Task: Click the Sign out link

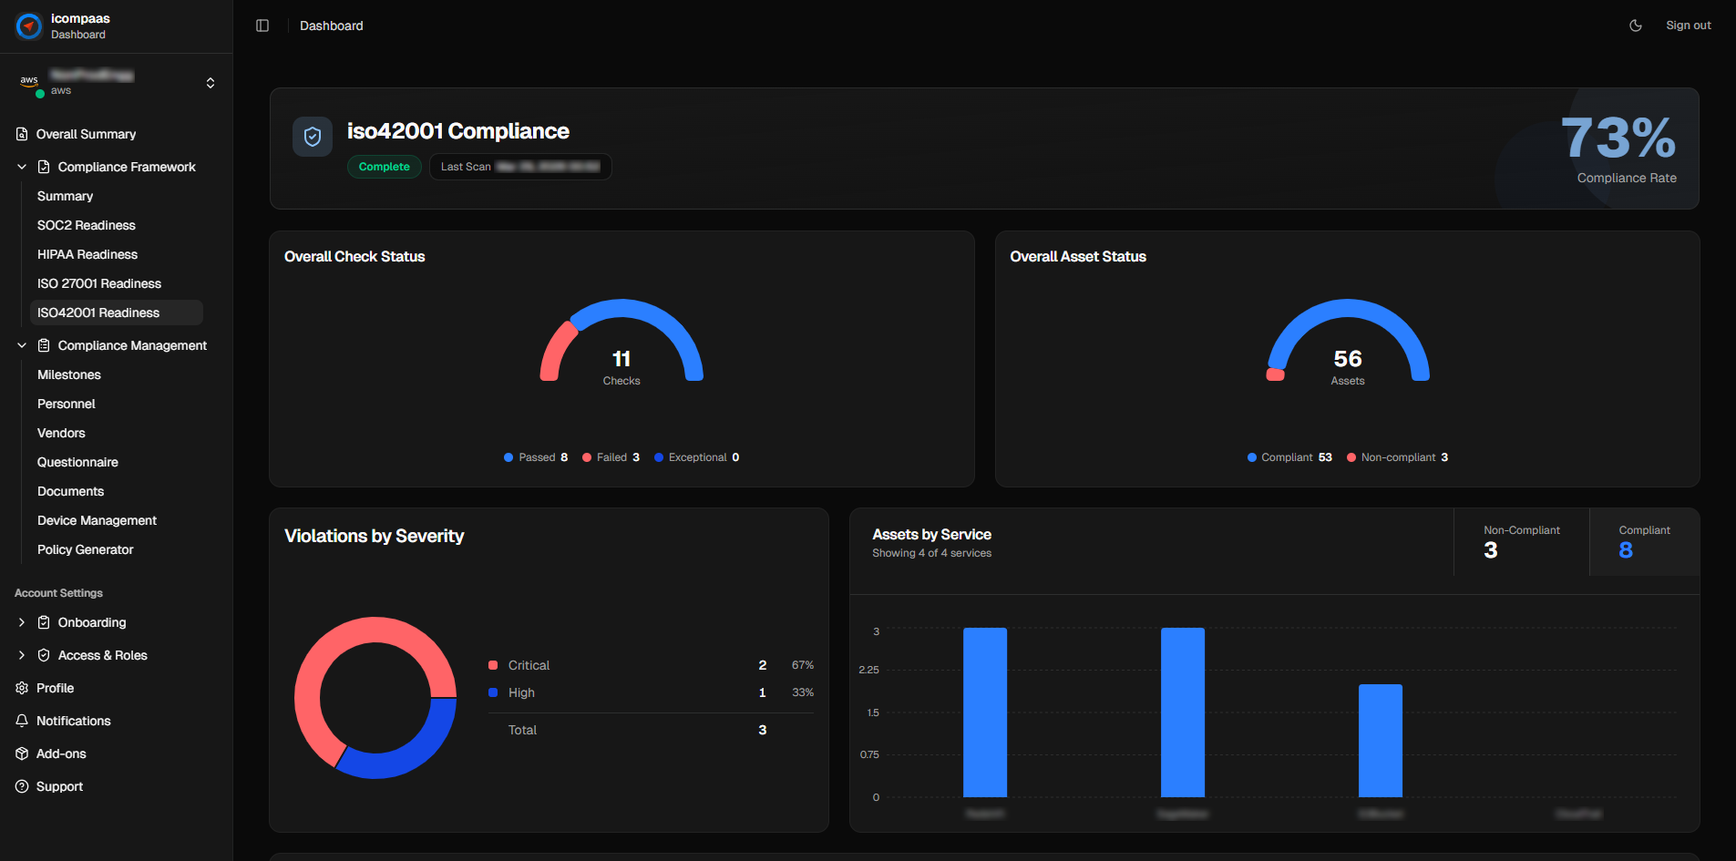Action: [x=1688, y=26]
